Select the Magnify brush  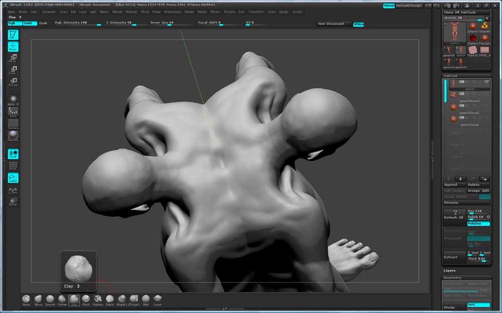pyautogui.click(x=121, y=300)
